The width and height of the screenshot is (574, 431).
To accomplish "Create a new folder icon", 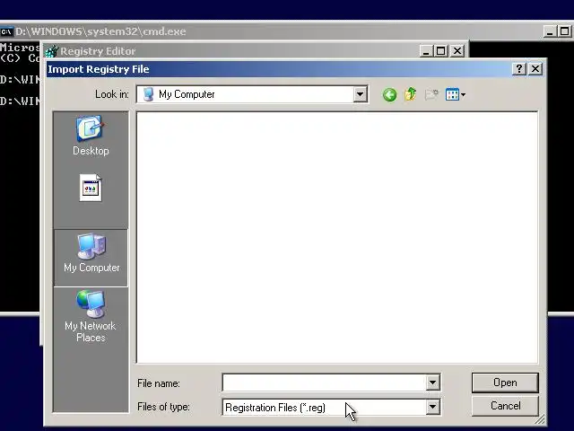I will coord(431,94).
